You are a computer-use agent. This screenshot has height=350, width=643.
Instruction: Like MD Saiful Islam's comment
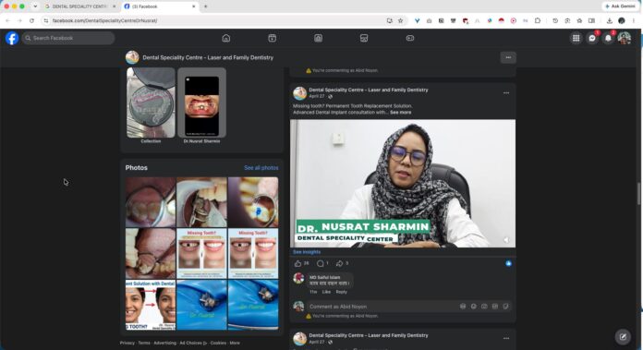click(x=326, y=292)
